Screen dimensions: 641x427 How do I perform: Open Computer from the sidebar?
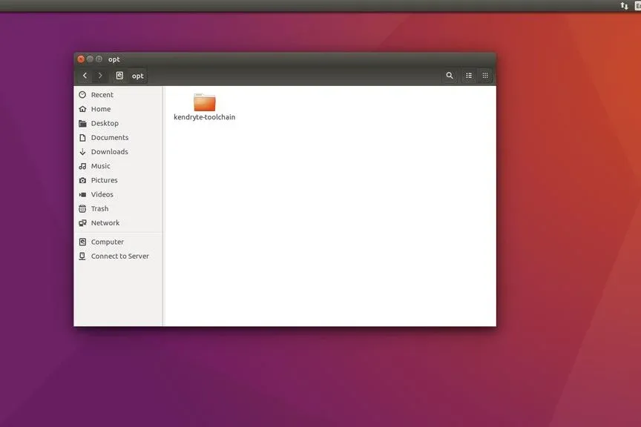pos(118,242)
